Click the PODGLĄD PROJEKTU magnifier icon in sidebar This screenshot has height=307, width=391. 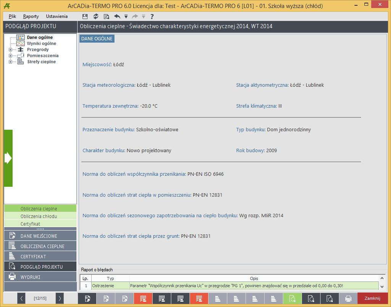pos(12,266)
